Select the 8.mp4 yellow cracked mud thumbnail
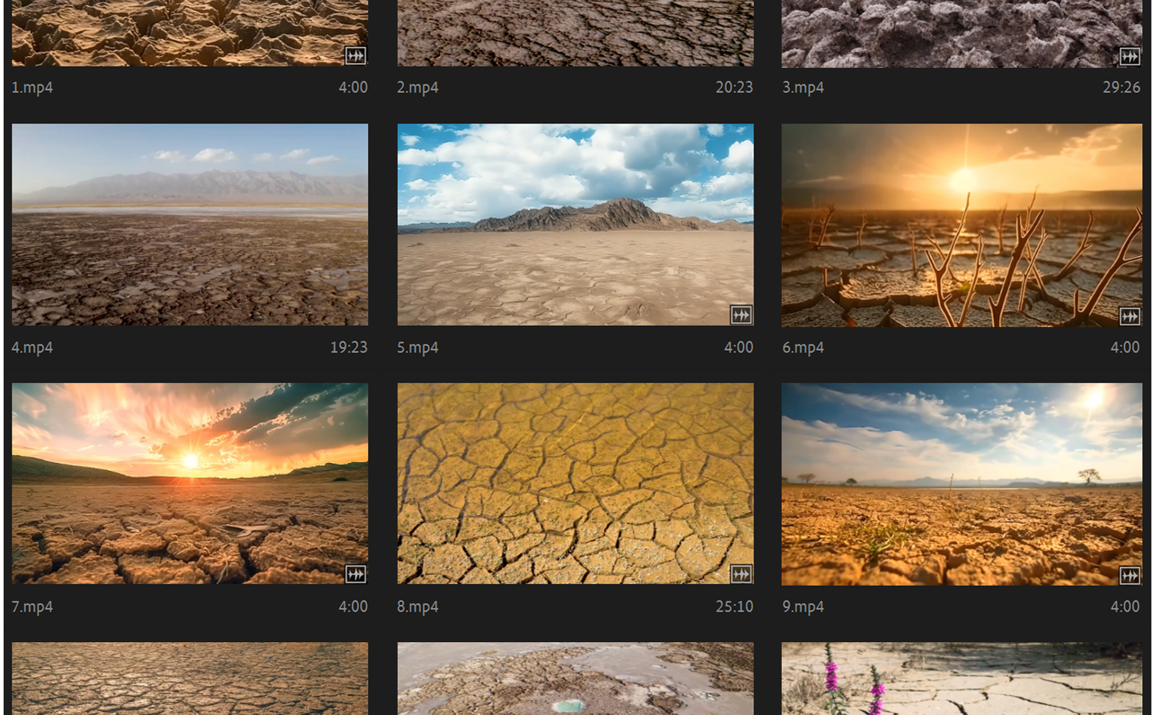Screen dimensions: 1155x715 click(x=575, y=483)
